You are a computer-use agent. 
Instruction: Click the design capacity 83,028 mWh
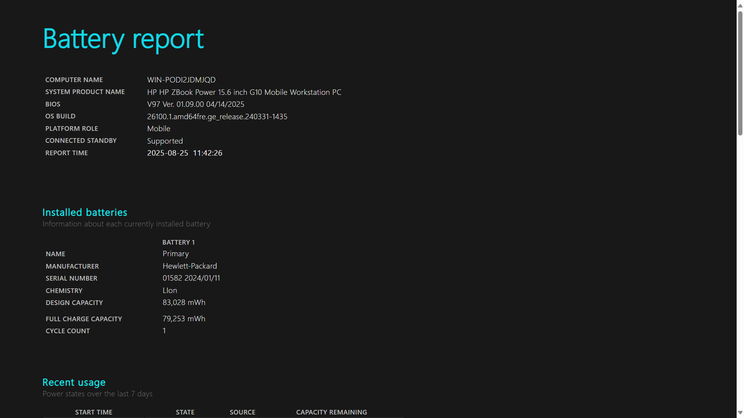point(184,302)
